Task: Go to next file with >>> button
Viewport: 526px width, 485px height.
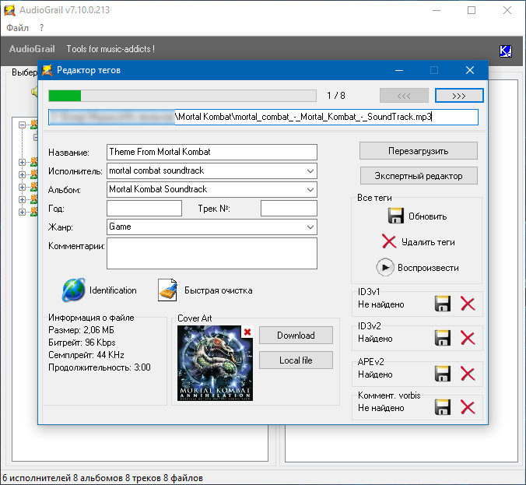Action: (459, 96)
